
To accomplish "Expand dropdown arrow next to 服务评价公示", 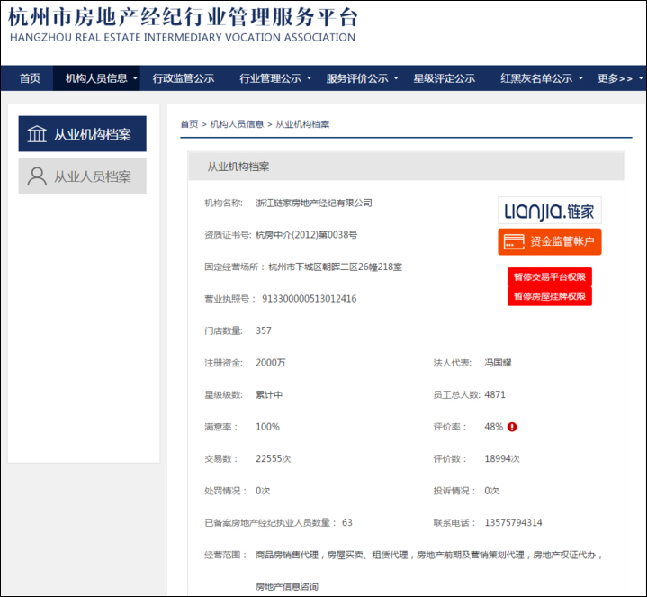I will [x=396, y=77].
